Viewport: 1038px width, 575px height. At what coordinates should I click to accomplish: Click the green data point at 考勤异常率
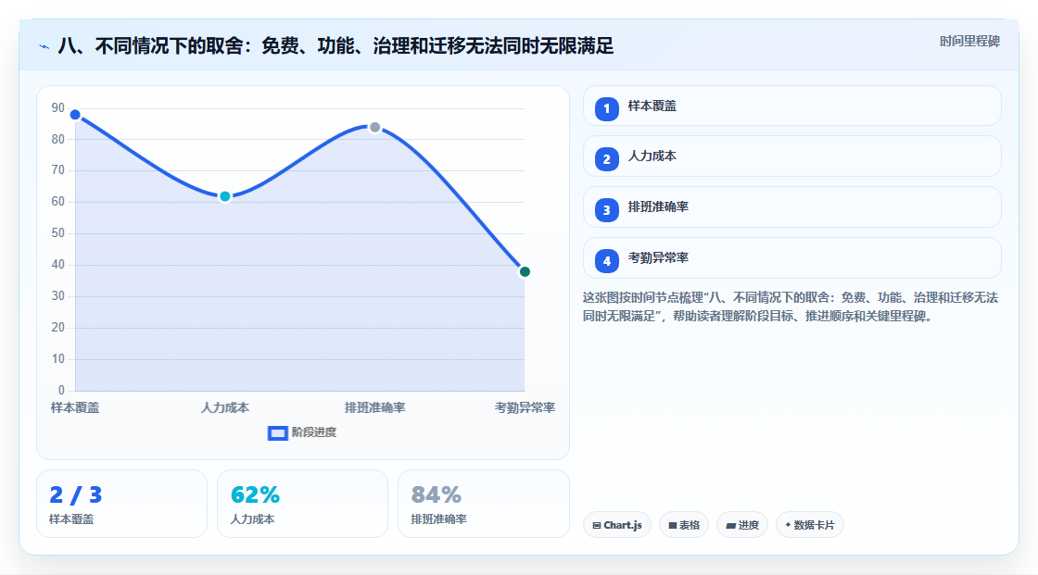point(525,272)
